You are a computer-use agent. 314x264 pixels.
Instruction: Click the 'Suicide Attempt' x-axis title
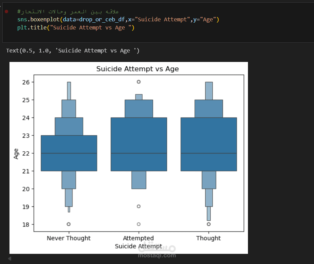pyautogui.click(x=139, y=246)
